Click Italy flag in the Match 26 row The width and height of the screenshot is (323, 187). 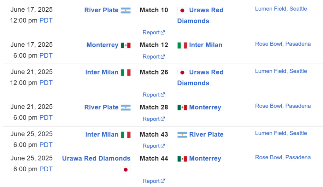tap(126, 73)
